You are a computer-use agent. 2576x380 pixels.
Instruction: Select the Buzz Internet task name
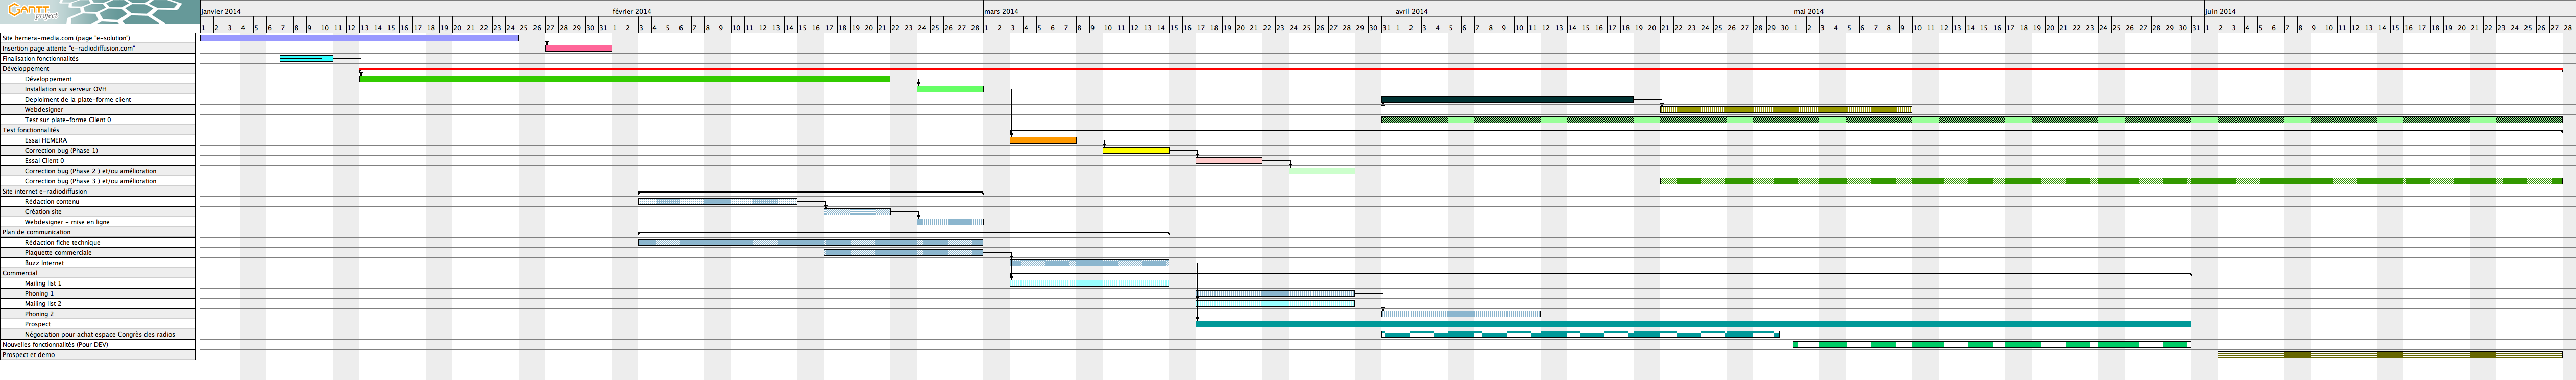(44, 263)
